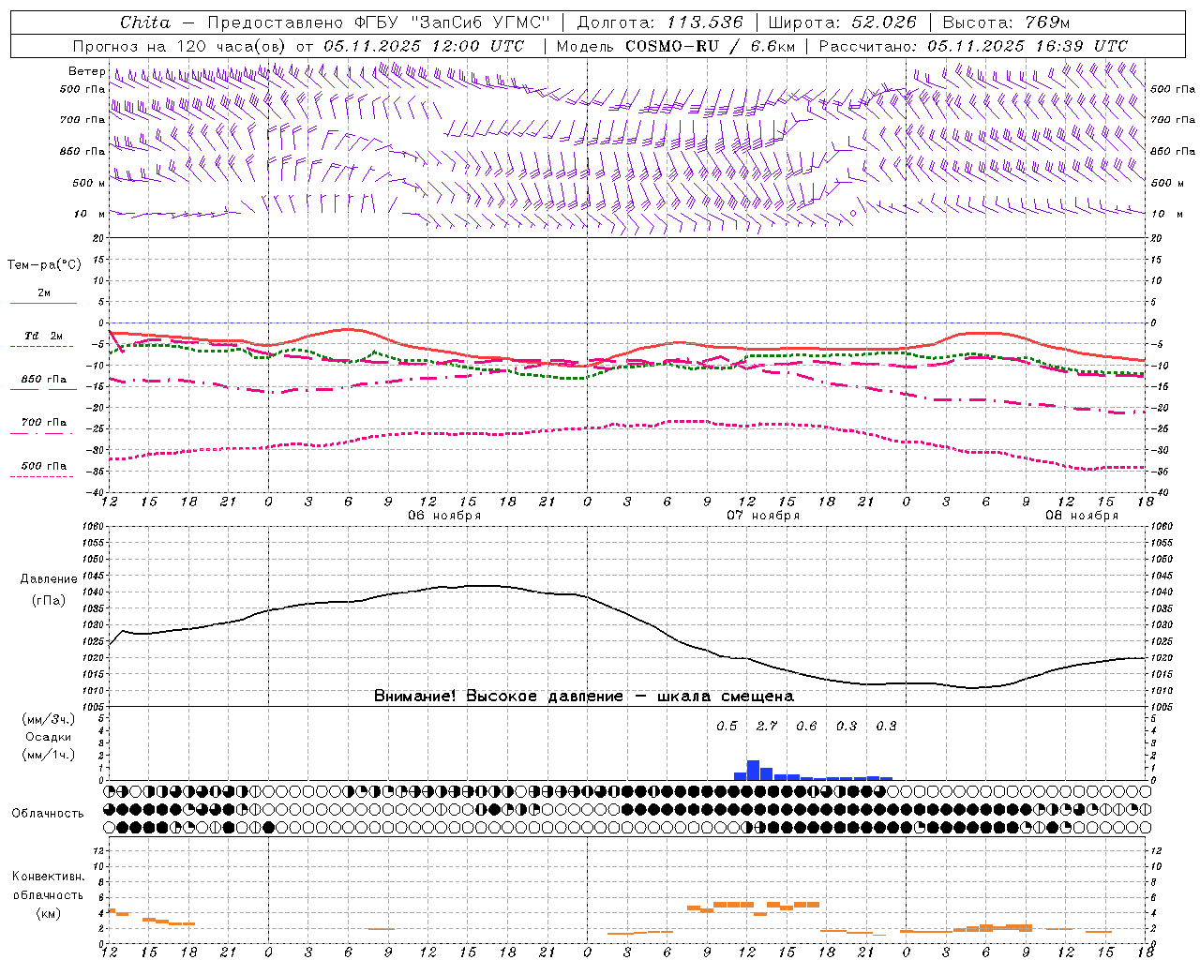Viewport: 1200px width, 960px height.
Task: Click the 0.5 three-hour precipitation value
Action: coord(727,726)
